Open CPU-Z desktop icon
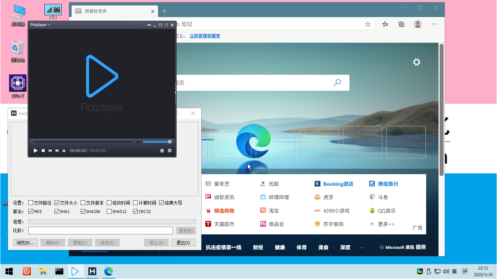Viewport: 497px width, 279px height. (18, 86)
